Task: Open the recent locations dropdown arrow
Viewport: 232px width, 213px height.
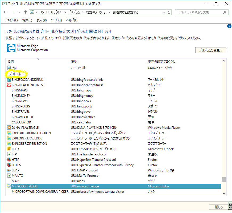Action: pyautogui.click(x=19, y=12)
